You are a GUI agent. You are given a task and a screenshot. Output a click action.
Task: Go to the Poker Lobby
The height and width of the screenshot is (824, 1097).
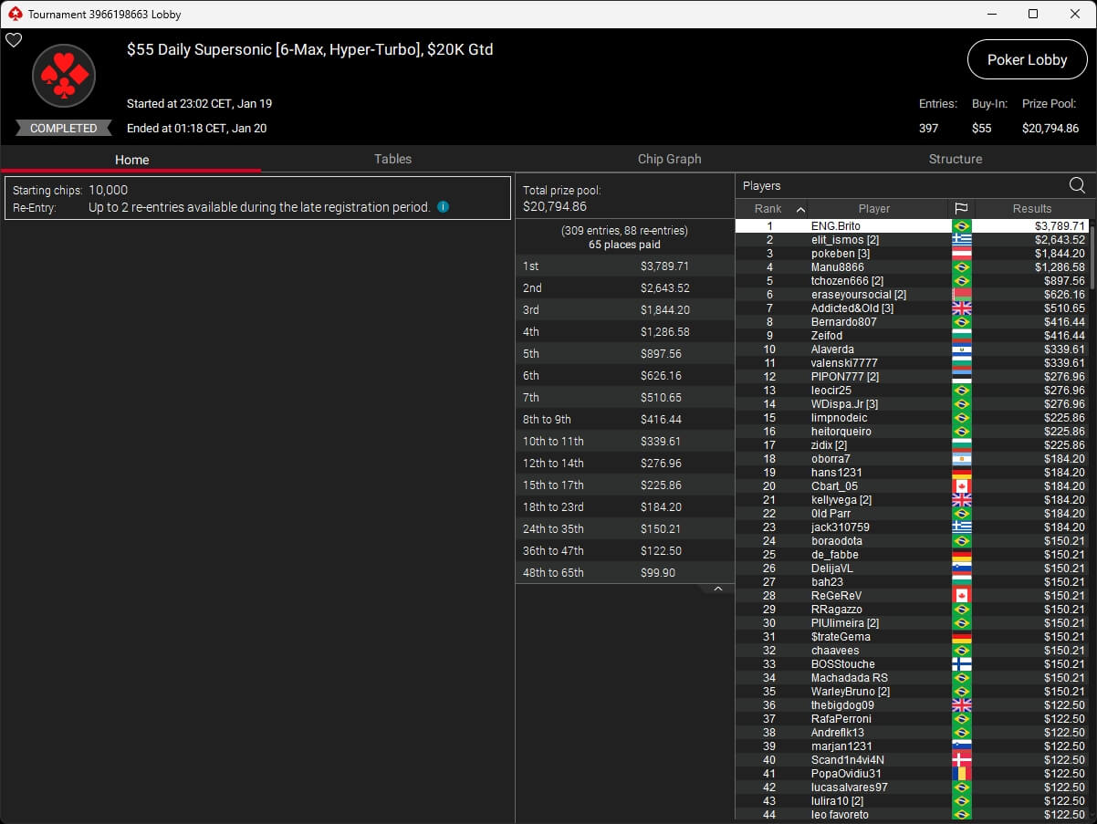1027,59
